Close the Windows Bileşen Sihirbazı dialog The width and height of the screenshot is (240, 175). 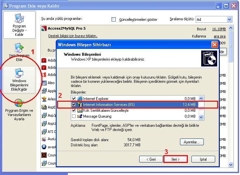pos(215,45)
